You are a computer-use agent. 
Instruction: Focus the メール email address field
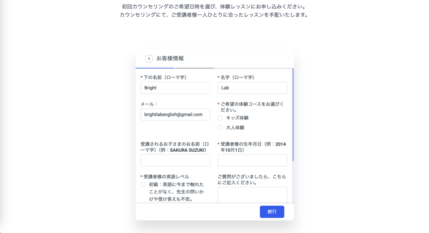[x=175, y=114]
